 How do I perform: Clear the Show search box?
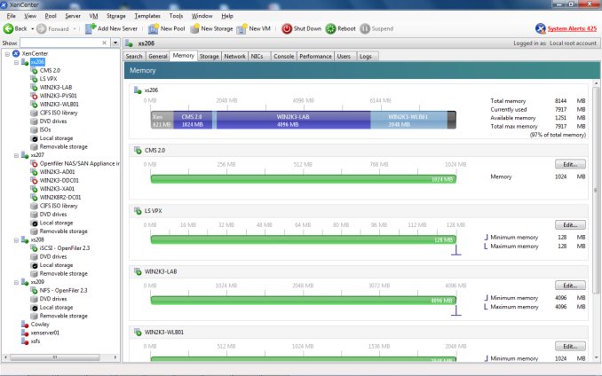coord(104,43)
